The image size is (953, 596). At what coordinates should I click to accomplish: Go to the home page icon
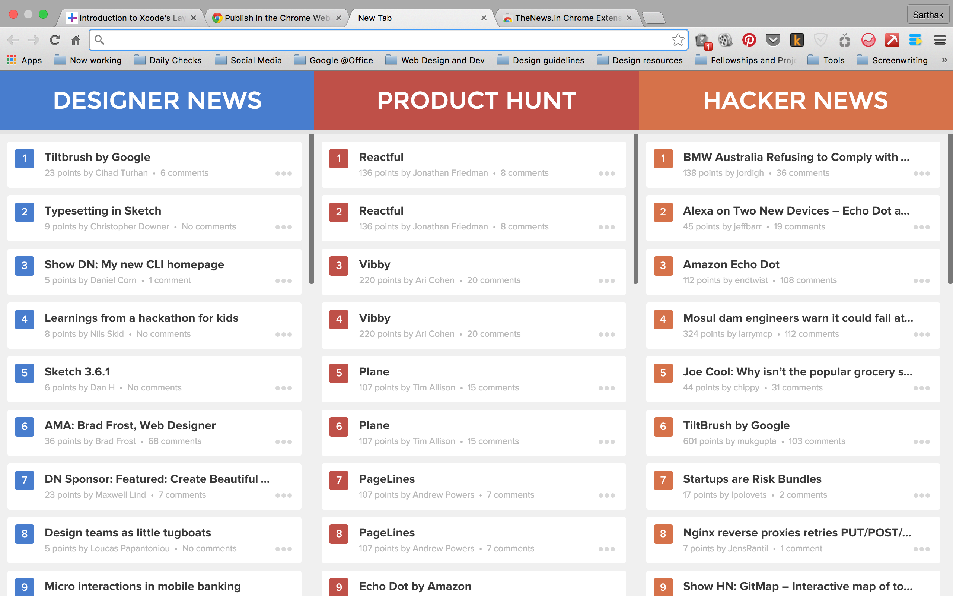pos(76,40)
